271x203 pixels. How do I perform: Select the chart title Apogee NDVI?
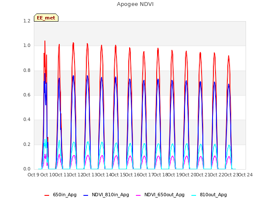click(x=135, y=4)
